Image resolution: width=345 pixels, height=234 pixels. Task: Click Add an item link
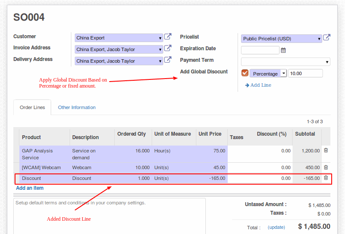tap(30, 188)
